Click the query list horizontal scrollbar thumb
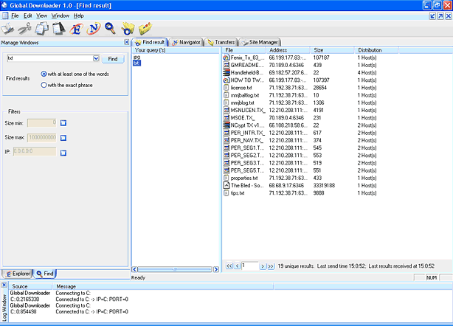This screenshot has height=326, width=453. coord(175,269)
